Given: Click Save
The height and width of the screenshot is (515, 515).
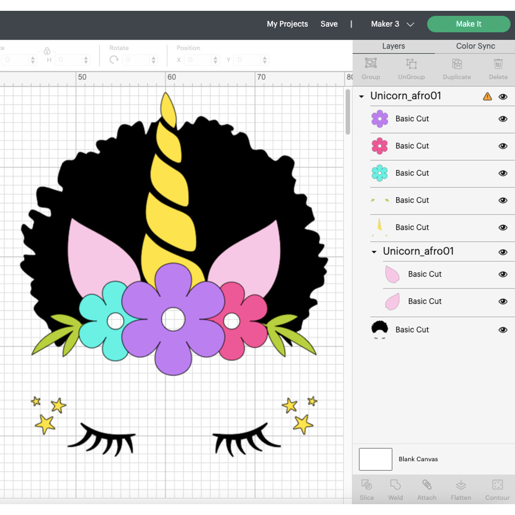Looking at the screenshot, I should click(x=329, y=24).
